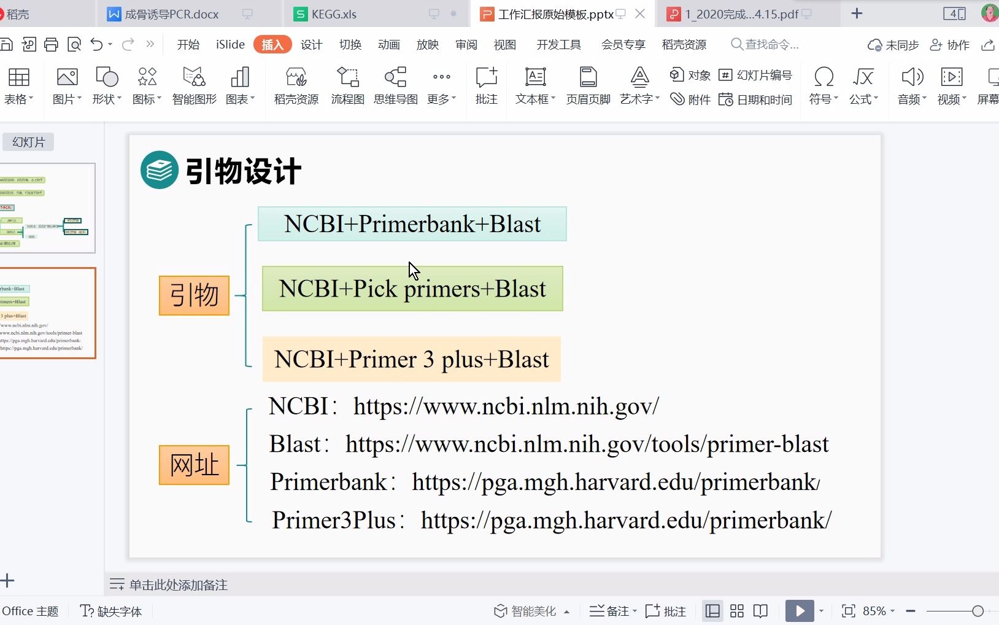
Task: Expand the undo history dropdown arrow
Action: [110, 44]
